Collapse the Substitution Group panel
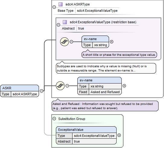Image resolution: width=164 pixels, height=148 pixels. click(x=54, y=119)
